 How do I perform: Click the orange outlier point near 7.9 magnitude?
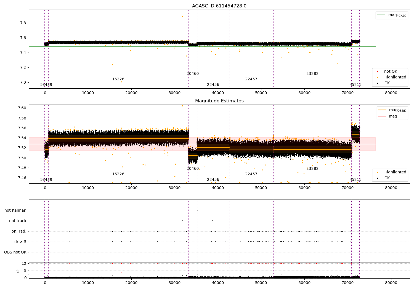click(182, 16)
